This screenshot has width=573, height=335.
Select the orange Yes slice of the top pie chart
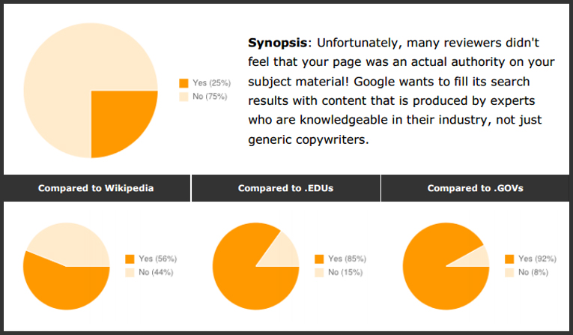tap(120, 120)
